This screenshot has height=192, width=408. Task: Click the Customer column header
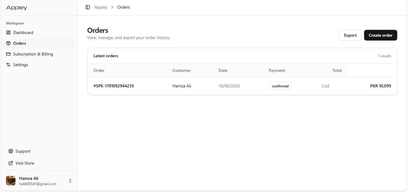182,70
